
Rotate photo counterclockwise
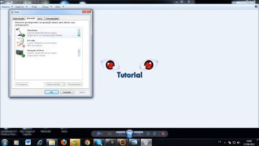[148, 133]
